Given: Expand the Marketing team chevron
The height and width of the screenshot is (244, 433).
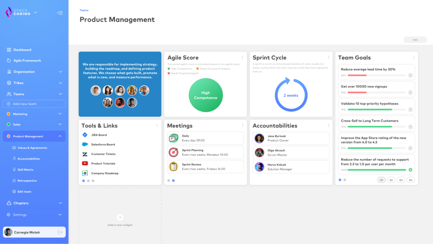Looking at the screenshot, I should click(x=60, y=114).
